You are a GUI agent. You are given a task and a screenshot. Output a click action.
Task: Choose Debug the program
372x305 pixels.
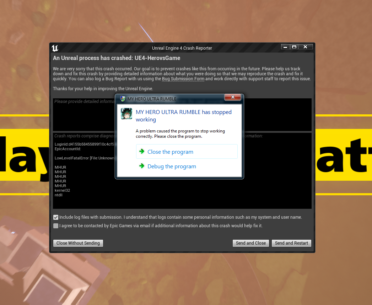187,166
